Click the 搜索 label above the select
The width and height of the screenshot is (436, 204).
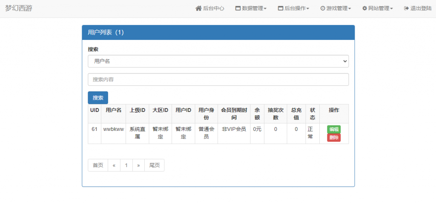[x=93, y=49]
